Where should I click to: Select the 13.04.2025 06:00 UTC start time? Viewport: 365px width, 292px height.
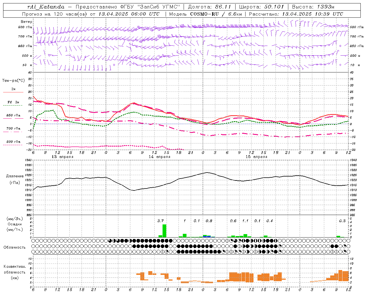[x=129, y=14]
